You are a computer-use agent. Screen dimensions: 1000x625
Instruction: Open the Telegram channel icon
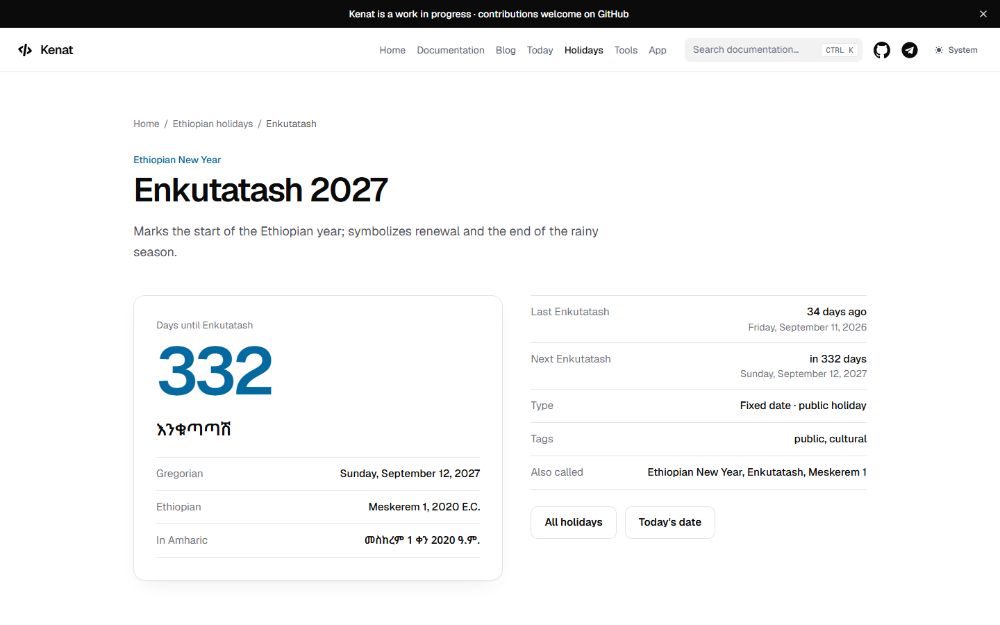(x=910, y=50)
